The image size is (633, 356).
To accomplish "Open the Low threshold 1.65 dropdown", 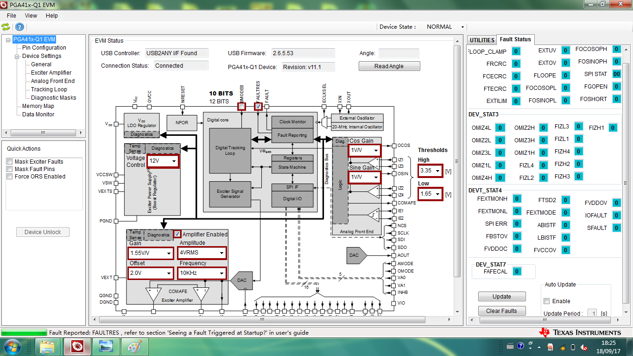I will click(430, 194).
